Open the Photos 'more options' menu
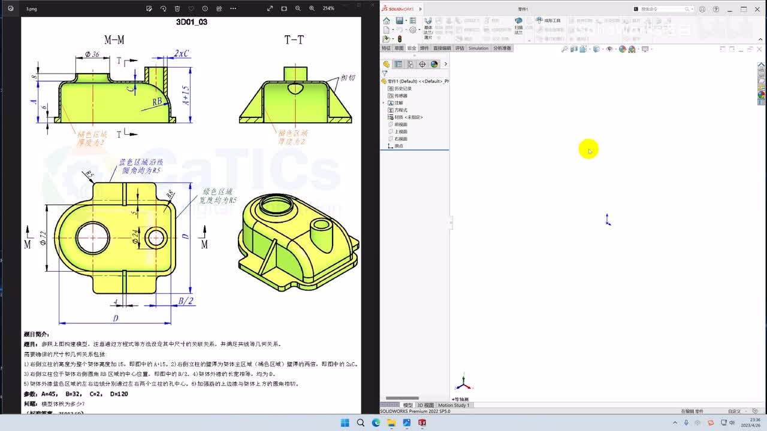The height and width of the screenshot is (431, 767). [233, 8]
